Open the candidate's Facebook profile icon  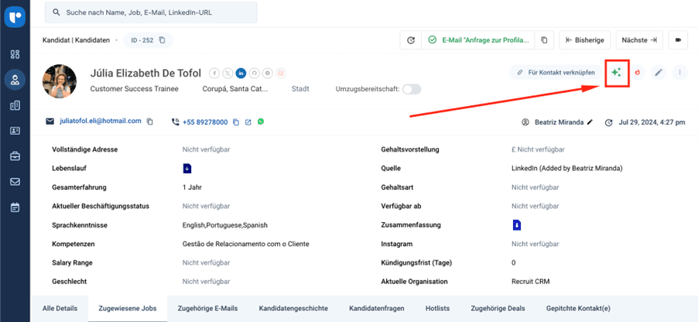pyautogui.click(x=214, y=73)
